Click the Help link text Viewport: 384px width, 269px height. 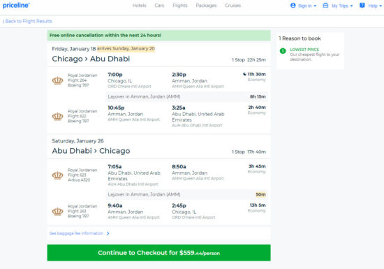[x=373, y=6]
